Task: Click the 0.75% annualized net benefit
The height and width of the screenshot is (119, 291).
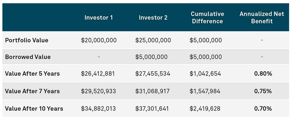Action: (x=263, y=91)
